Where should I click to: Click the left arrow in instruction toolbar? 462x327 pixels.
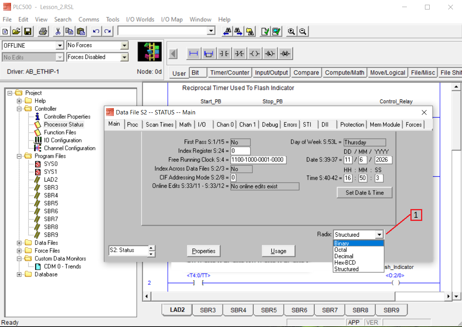pyautogui.click(x=173, y=54)
